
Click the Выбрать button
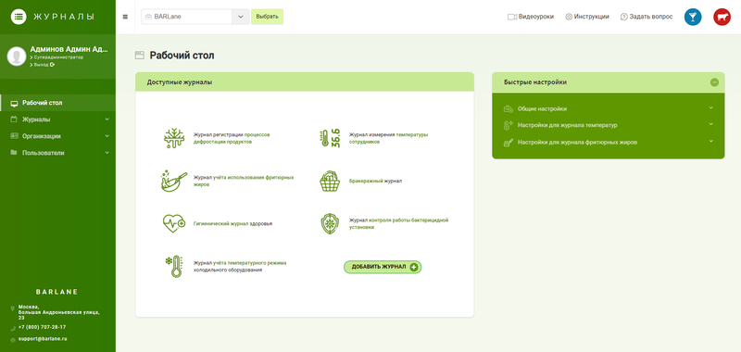click(x=267, y=17)
